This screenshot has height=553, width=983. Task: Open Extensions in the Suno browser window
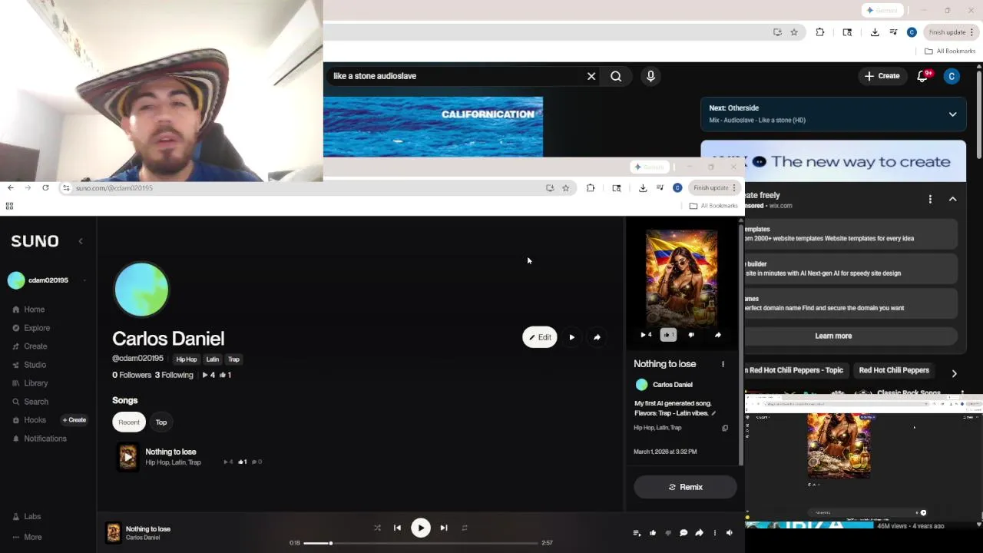tap(591, 188)
